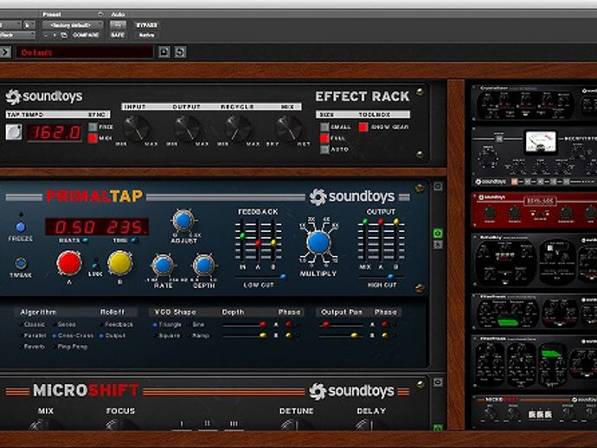Image resolution: width=597 pixels, height=448 pixels.
Task: Adjust the Low Cut slider
Action: pos(283,277)
